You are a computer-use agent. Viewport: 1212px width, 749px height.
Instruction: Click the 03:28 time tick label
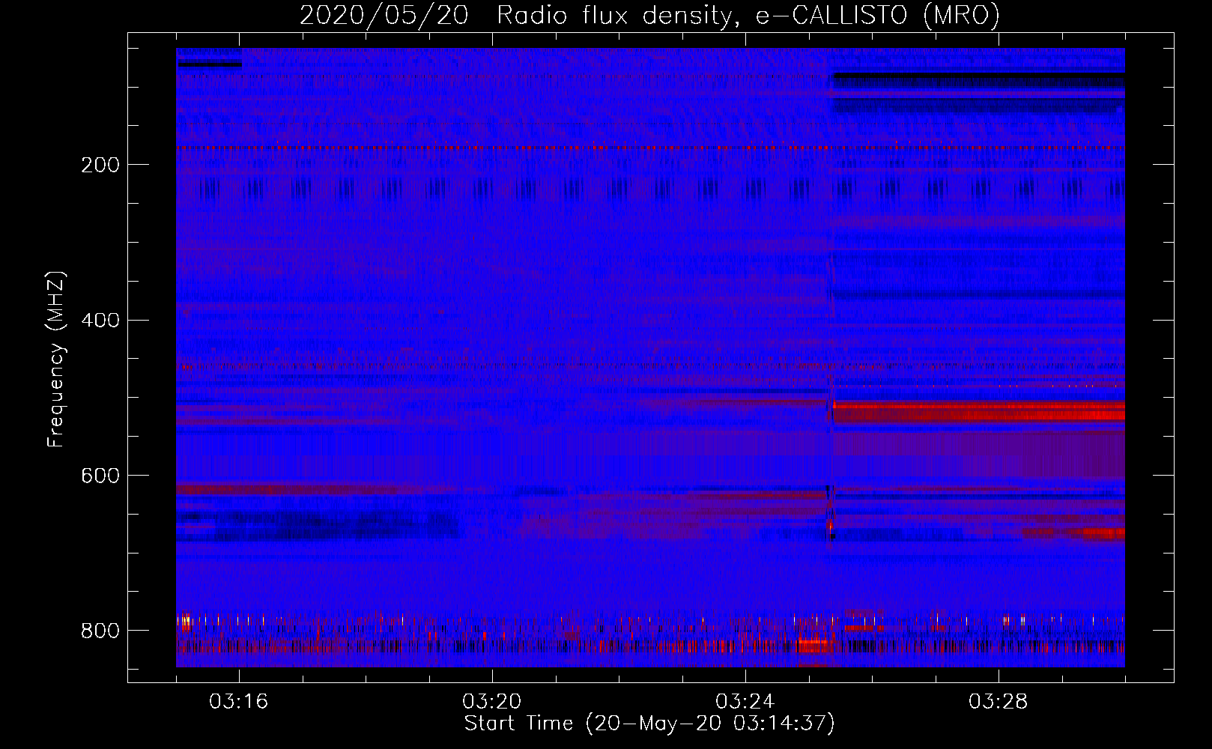coord(999,702)
